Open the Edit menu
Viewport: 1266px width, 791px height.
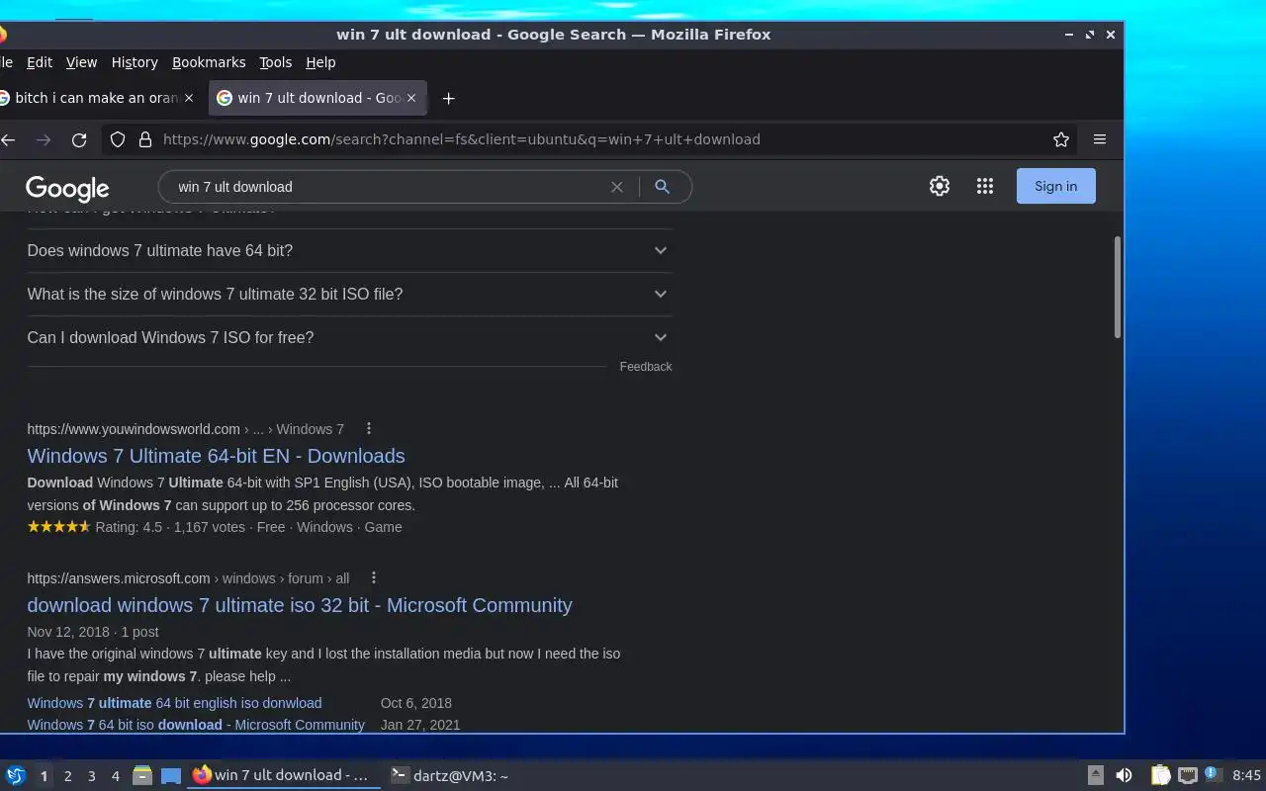tap(40, 62)
